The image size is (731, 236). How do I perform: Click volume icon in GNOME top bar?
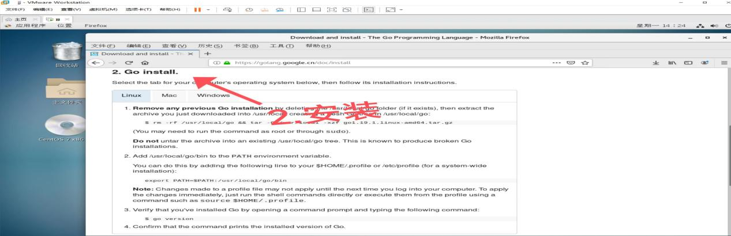[x=714, y=26]
